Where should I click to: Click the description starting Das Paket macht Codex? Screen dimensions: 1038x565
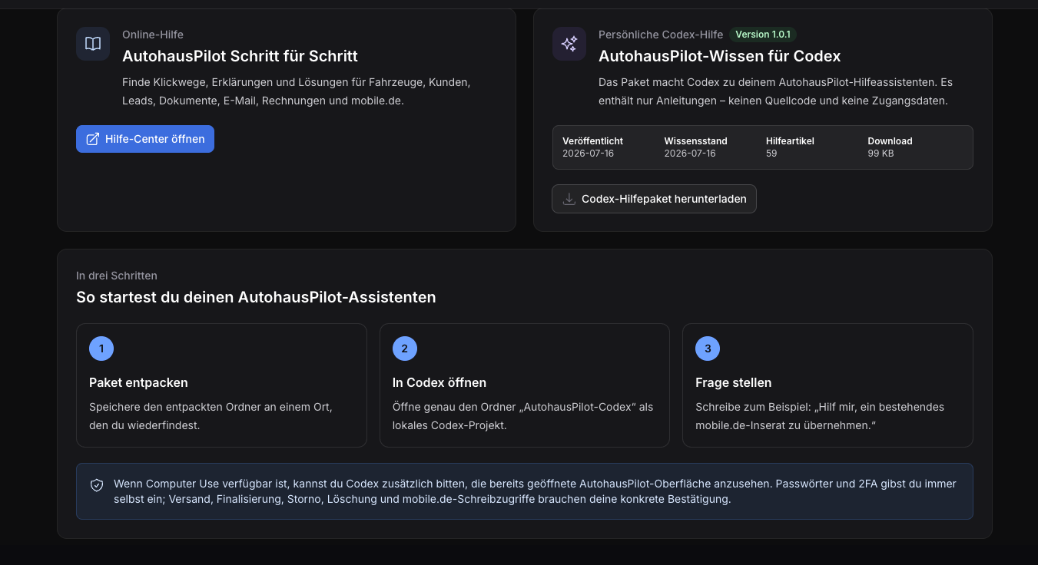point(775,91)
